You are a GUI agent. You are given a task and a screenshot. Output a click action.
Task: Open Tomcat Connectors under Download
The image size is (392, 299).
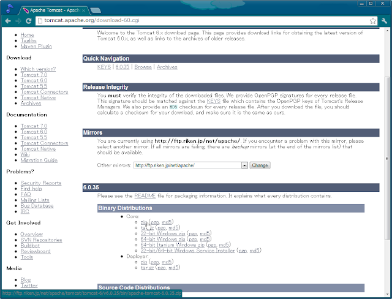(x=44, y=92)
